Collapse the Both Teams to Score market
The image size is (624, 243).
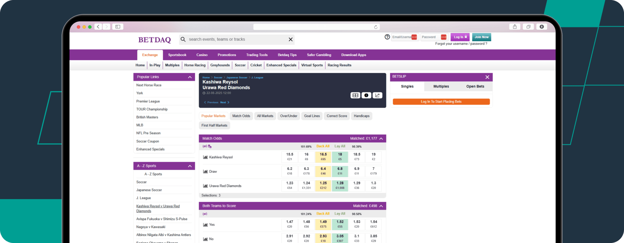(x=381, y=206)
